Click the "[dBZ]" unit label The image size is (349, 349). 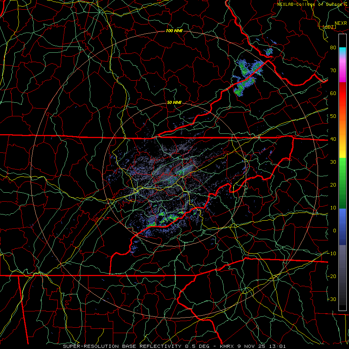pyautogui.click(x=329, y=27)
